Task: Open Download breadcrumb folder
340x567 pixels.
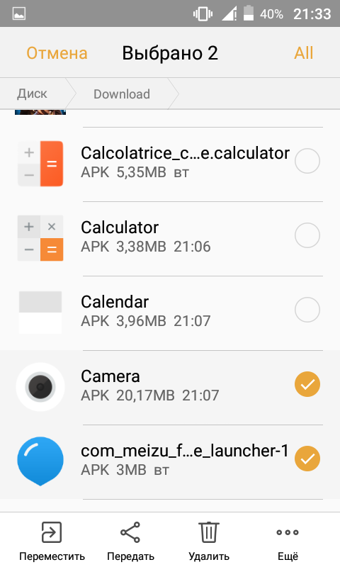Action: coord(122,94)
